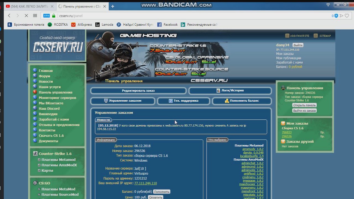Open the adminchat_1.8.2 plugin link
The image size is (354, 199).
[252, 163]
